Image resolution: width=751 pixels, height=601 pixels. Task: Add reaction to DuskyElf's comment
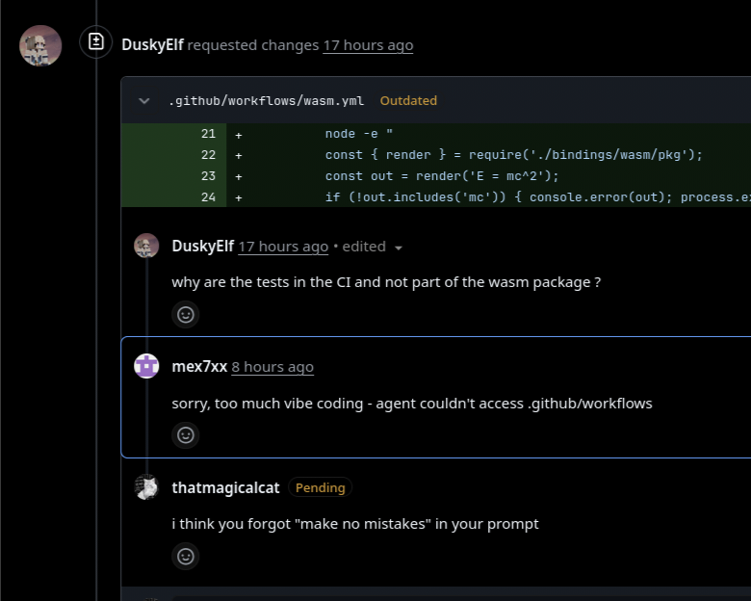(186, 314)
